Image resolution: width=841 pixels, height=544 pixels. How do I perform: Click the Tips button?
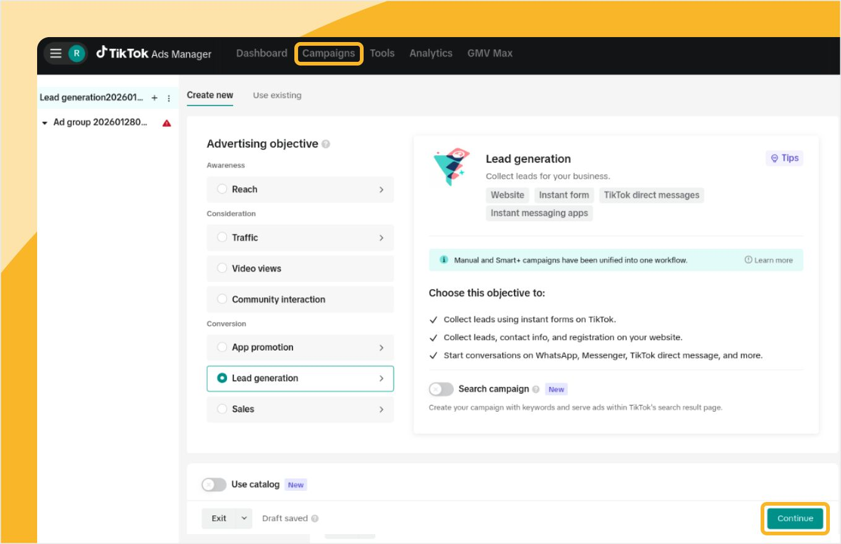point(784,158)
